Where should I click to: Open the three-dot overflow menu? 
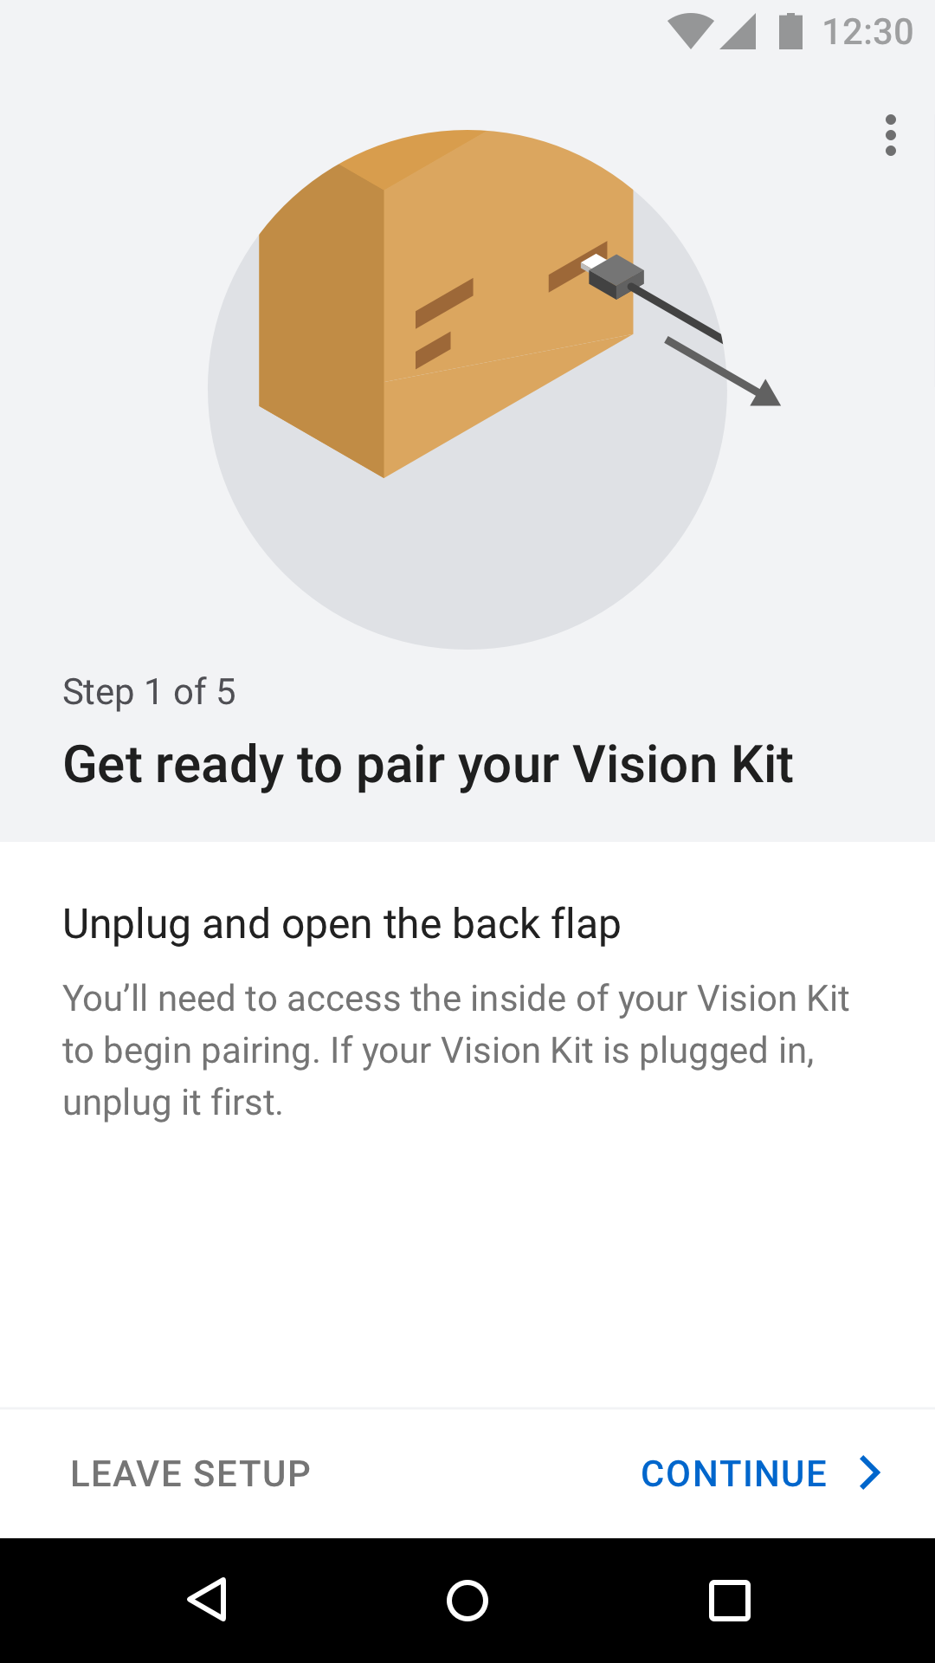click(890, 135)
